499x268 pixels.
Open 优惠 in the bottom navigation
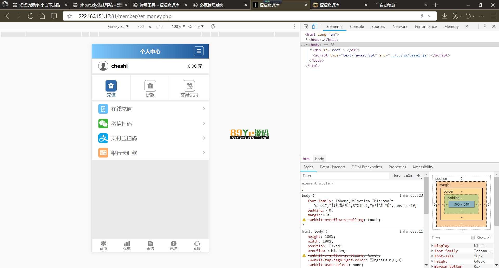(x=127, y=245)
